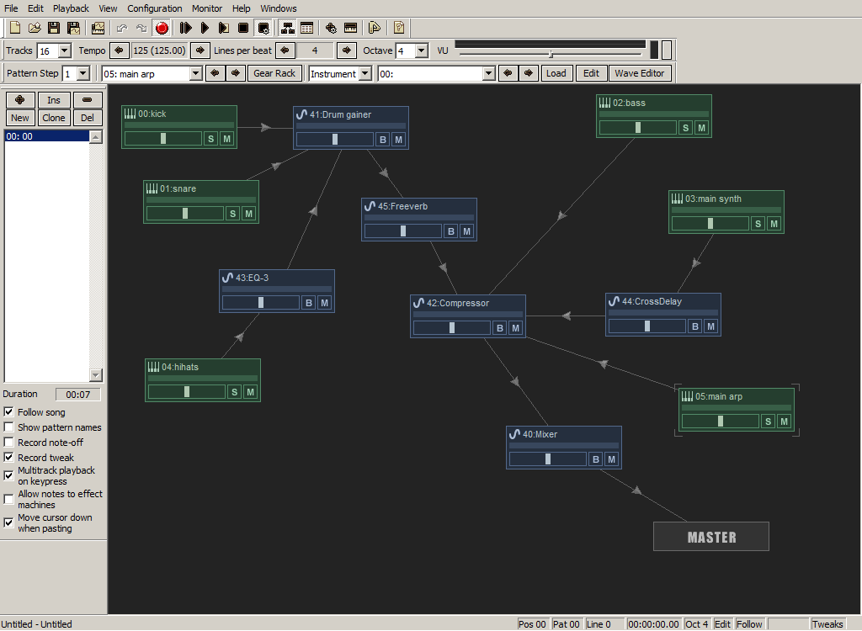Click the redo arrow icon
Screen dimensions: 862x631
[141, 28]
